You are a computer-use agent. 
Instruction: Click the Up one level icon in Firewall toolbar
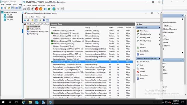32,20
